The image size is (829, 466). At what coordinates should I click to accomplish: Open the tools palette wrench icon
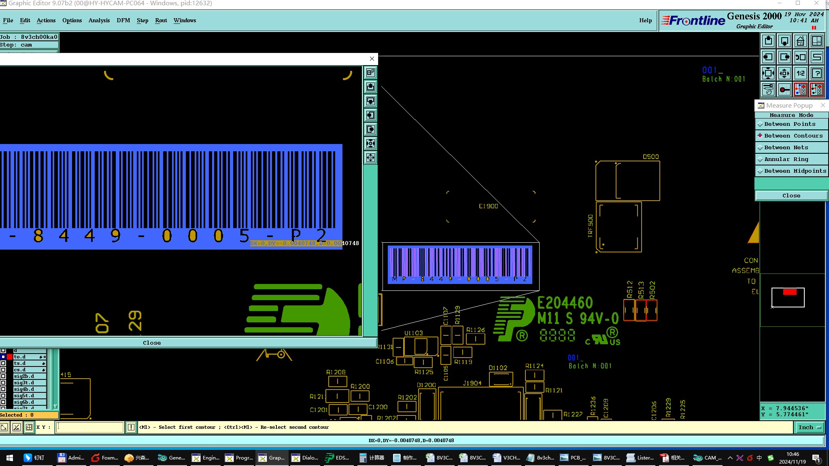coord(768,89)
